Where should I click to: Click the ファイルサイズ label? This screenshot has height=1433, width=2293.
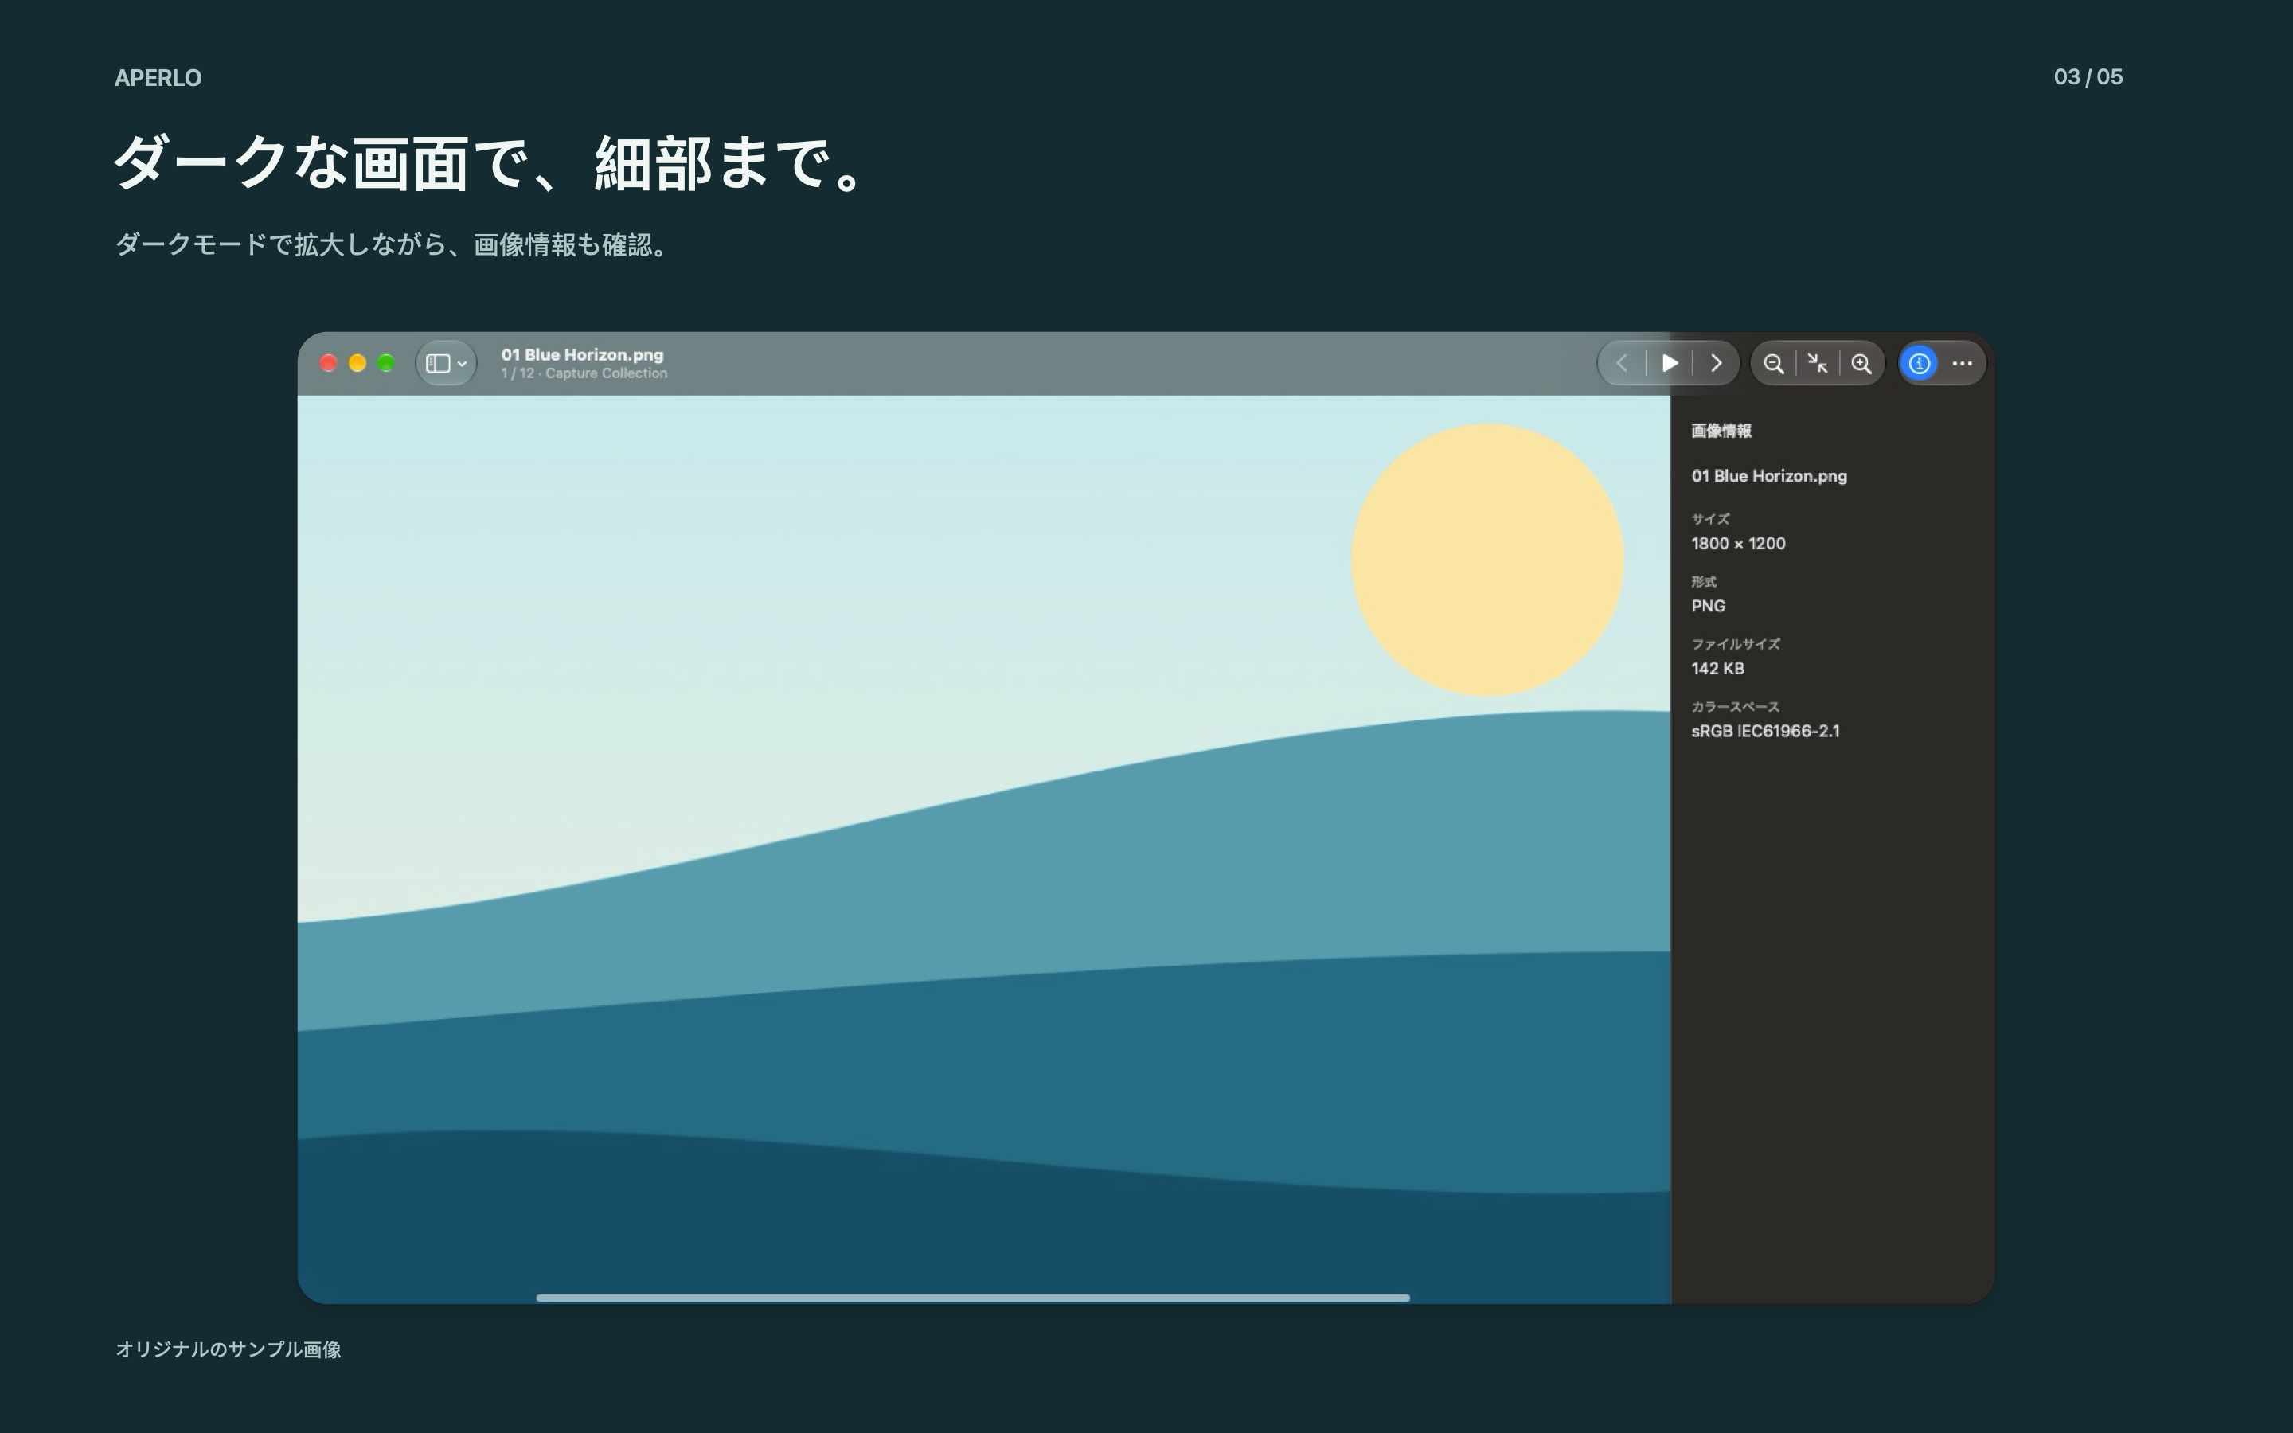pyautogui.click(x=1736, y=645)
